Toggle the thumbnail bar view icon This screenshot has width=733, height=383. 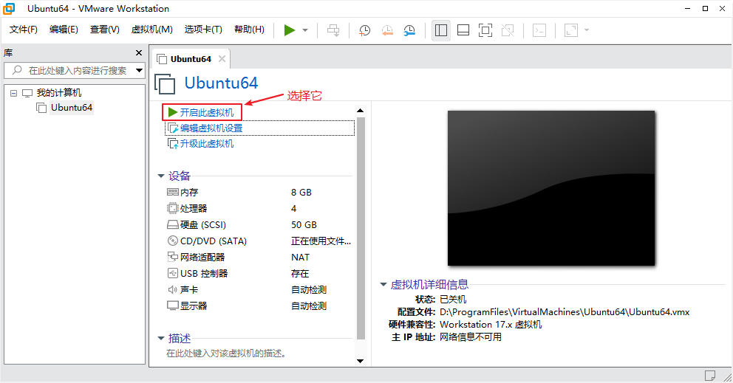point(463,30)
